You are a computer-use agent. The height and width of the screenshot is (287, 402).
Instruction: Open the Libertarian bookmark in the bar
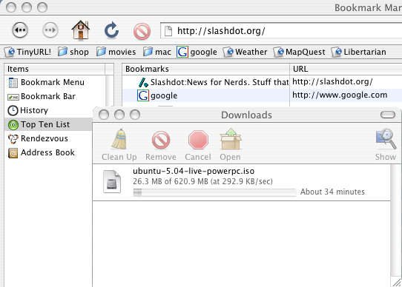(359, 52)
